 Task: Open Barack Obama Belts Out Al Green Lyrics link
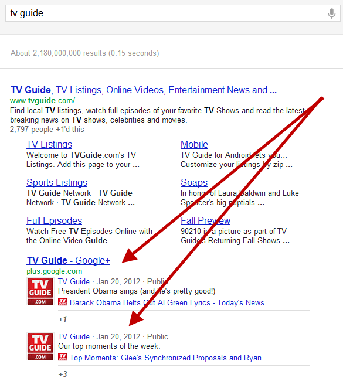(x=171, y=303)
